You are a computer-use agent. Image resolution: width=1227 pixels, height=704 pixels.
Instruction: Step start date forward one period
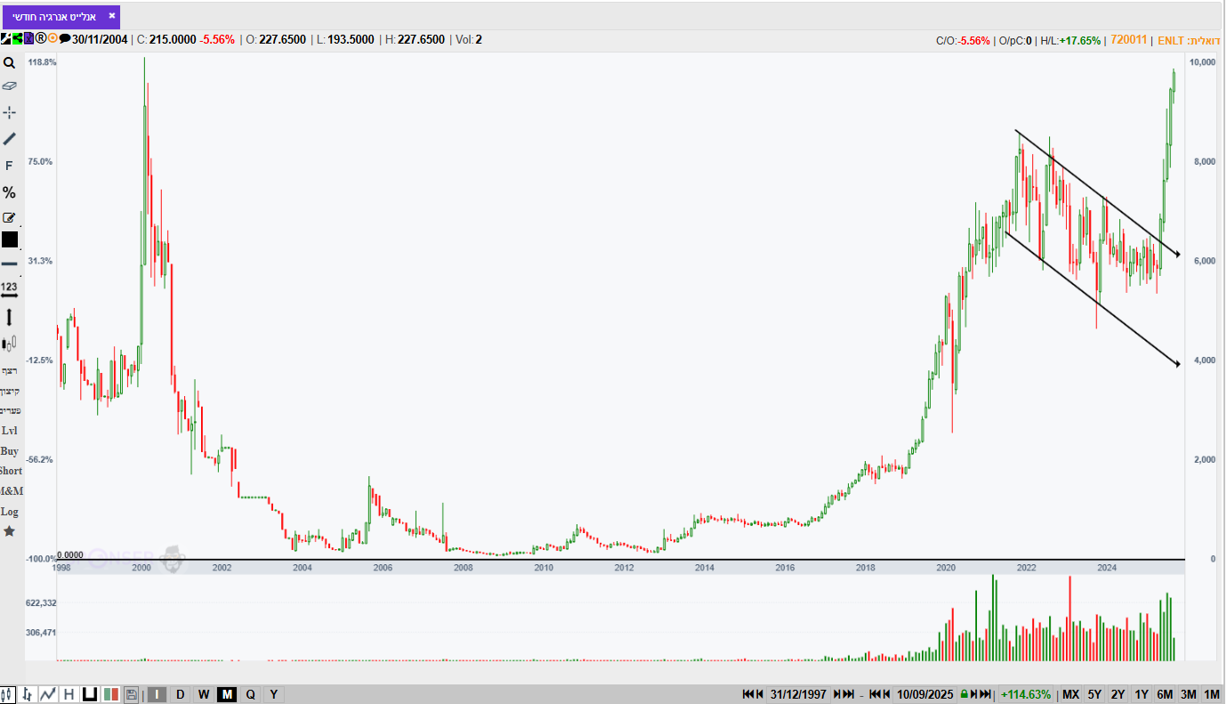pyautogui.click(x=836, y=694)
